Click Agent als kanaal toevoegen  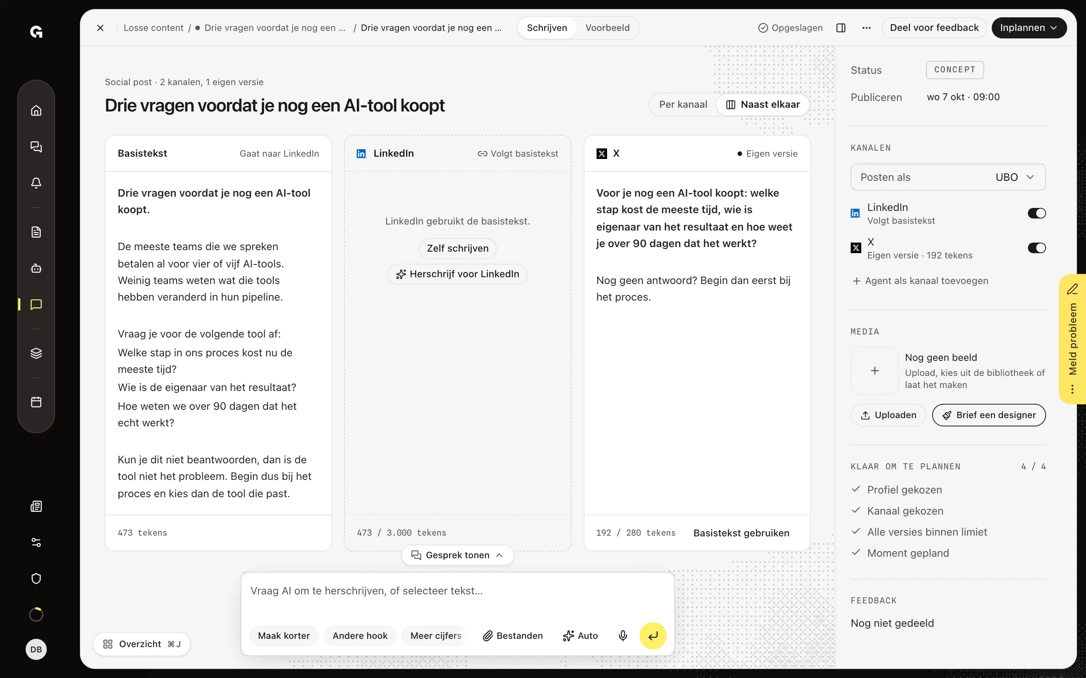click(920, 281)
